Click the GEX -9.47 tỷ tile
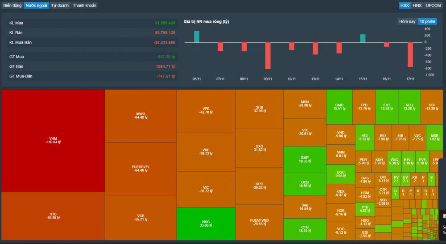The width and height of the screenshot is (446, 244). pyautogui.click(x=341, y=193)
